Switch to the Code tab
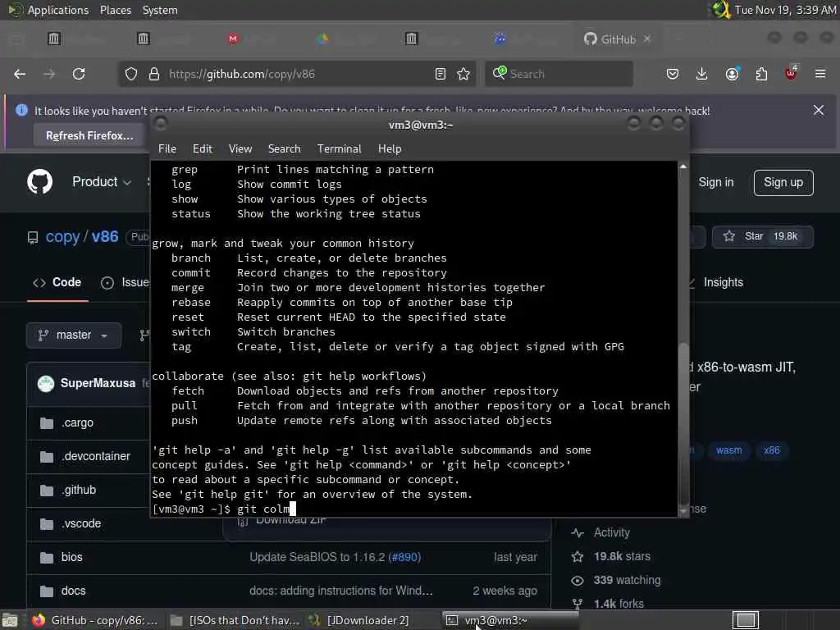840x630 pixels. tap(58, 282)
